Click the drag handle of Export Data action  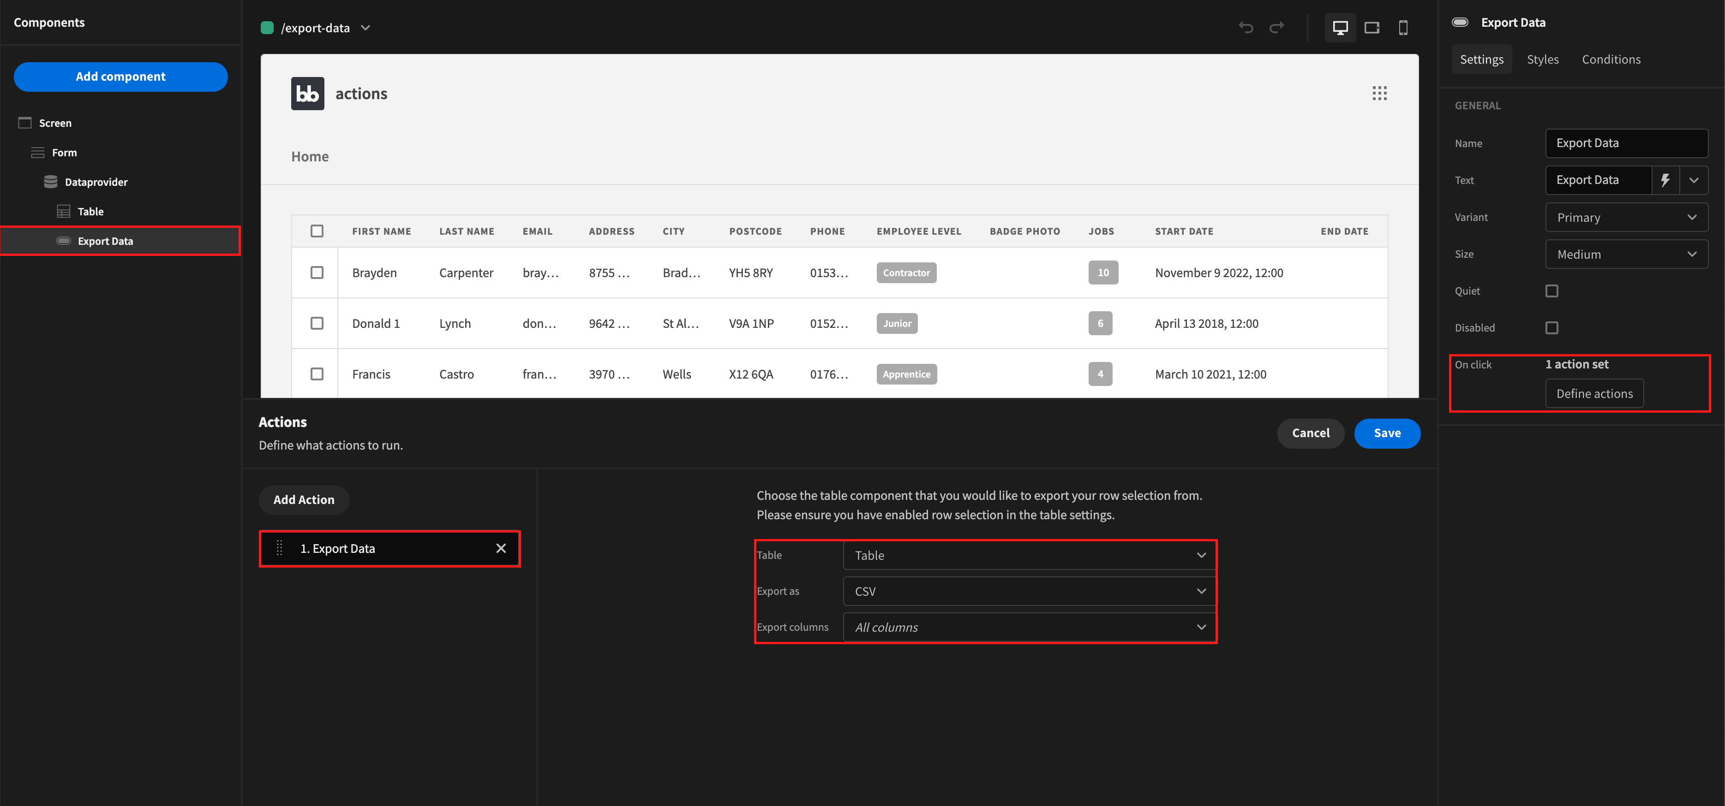pyautogui.click(x=280, y=549)
